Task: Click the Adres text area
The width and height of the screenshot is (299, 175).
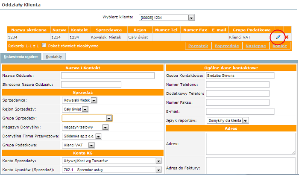Action: point(251,144)
